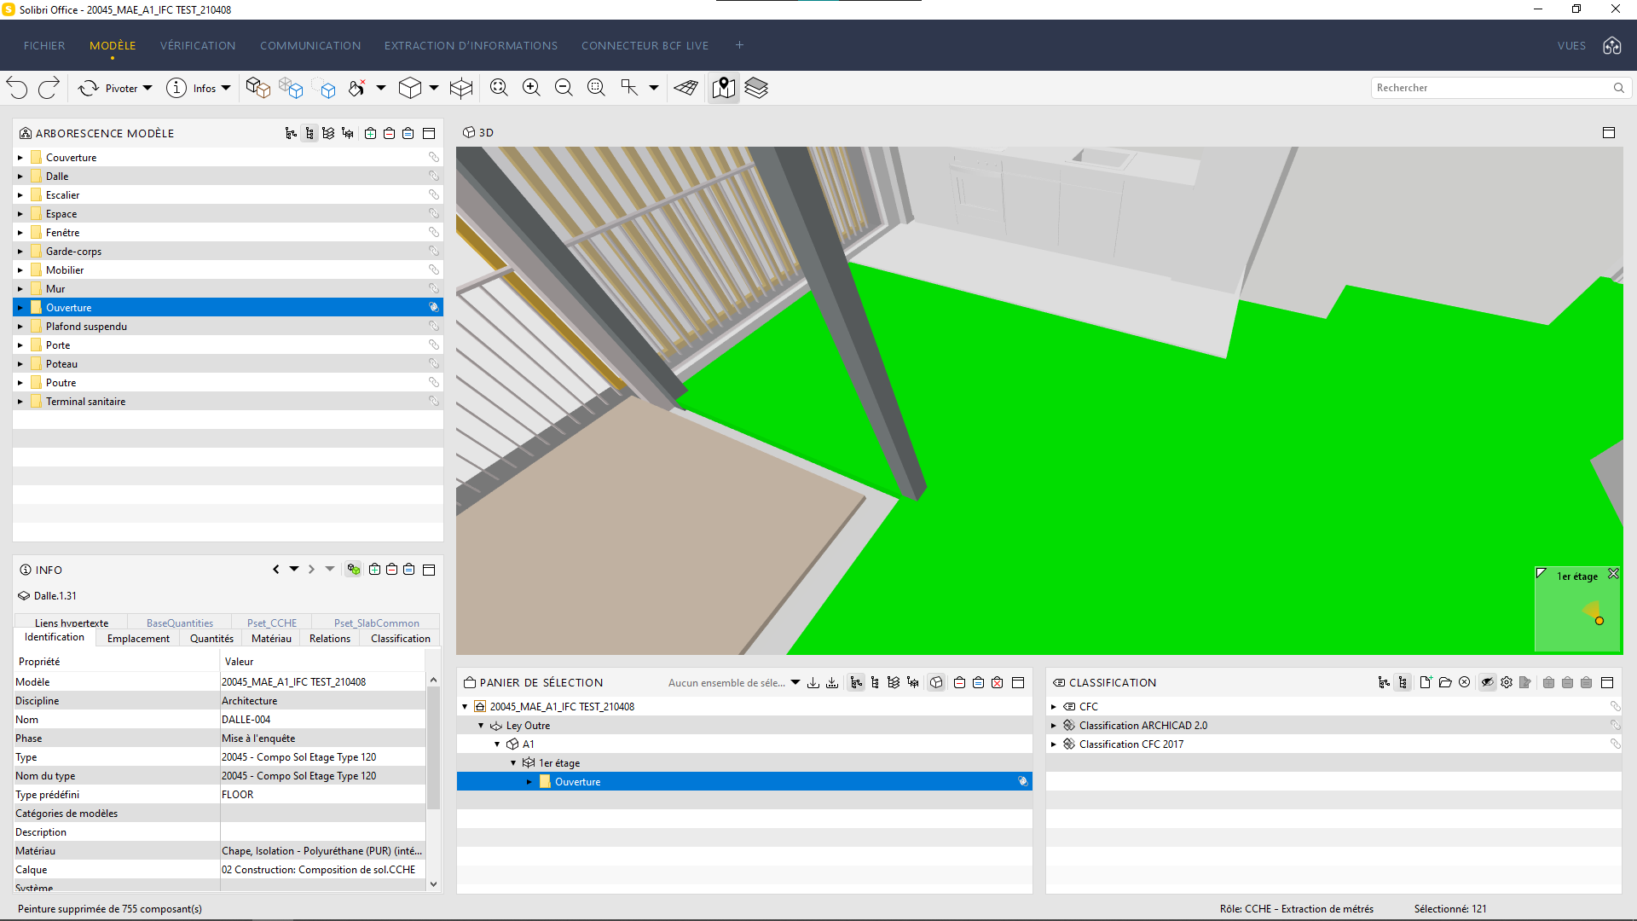Click the Undo arrow icon
Screen dimensions: 1637x921
[17, 88]
